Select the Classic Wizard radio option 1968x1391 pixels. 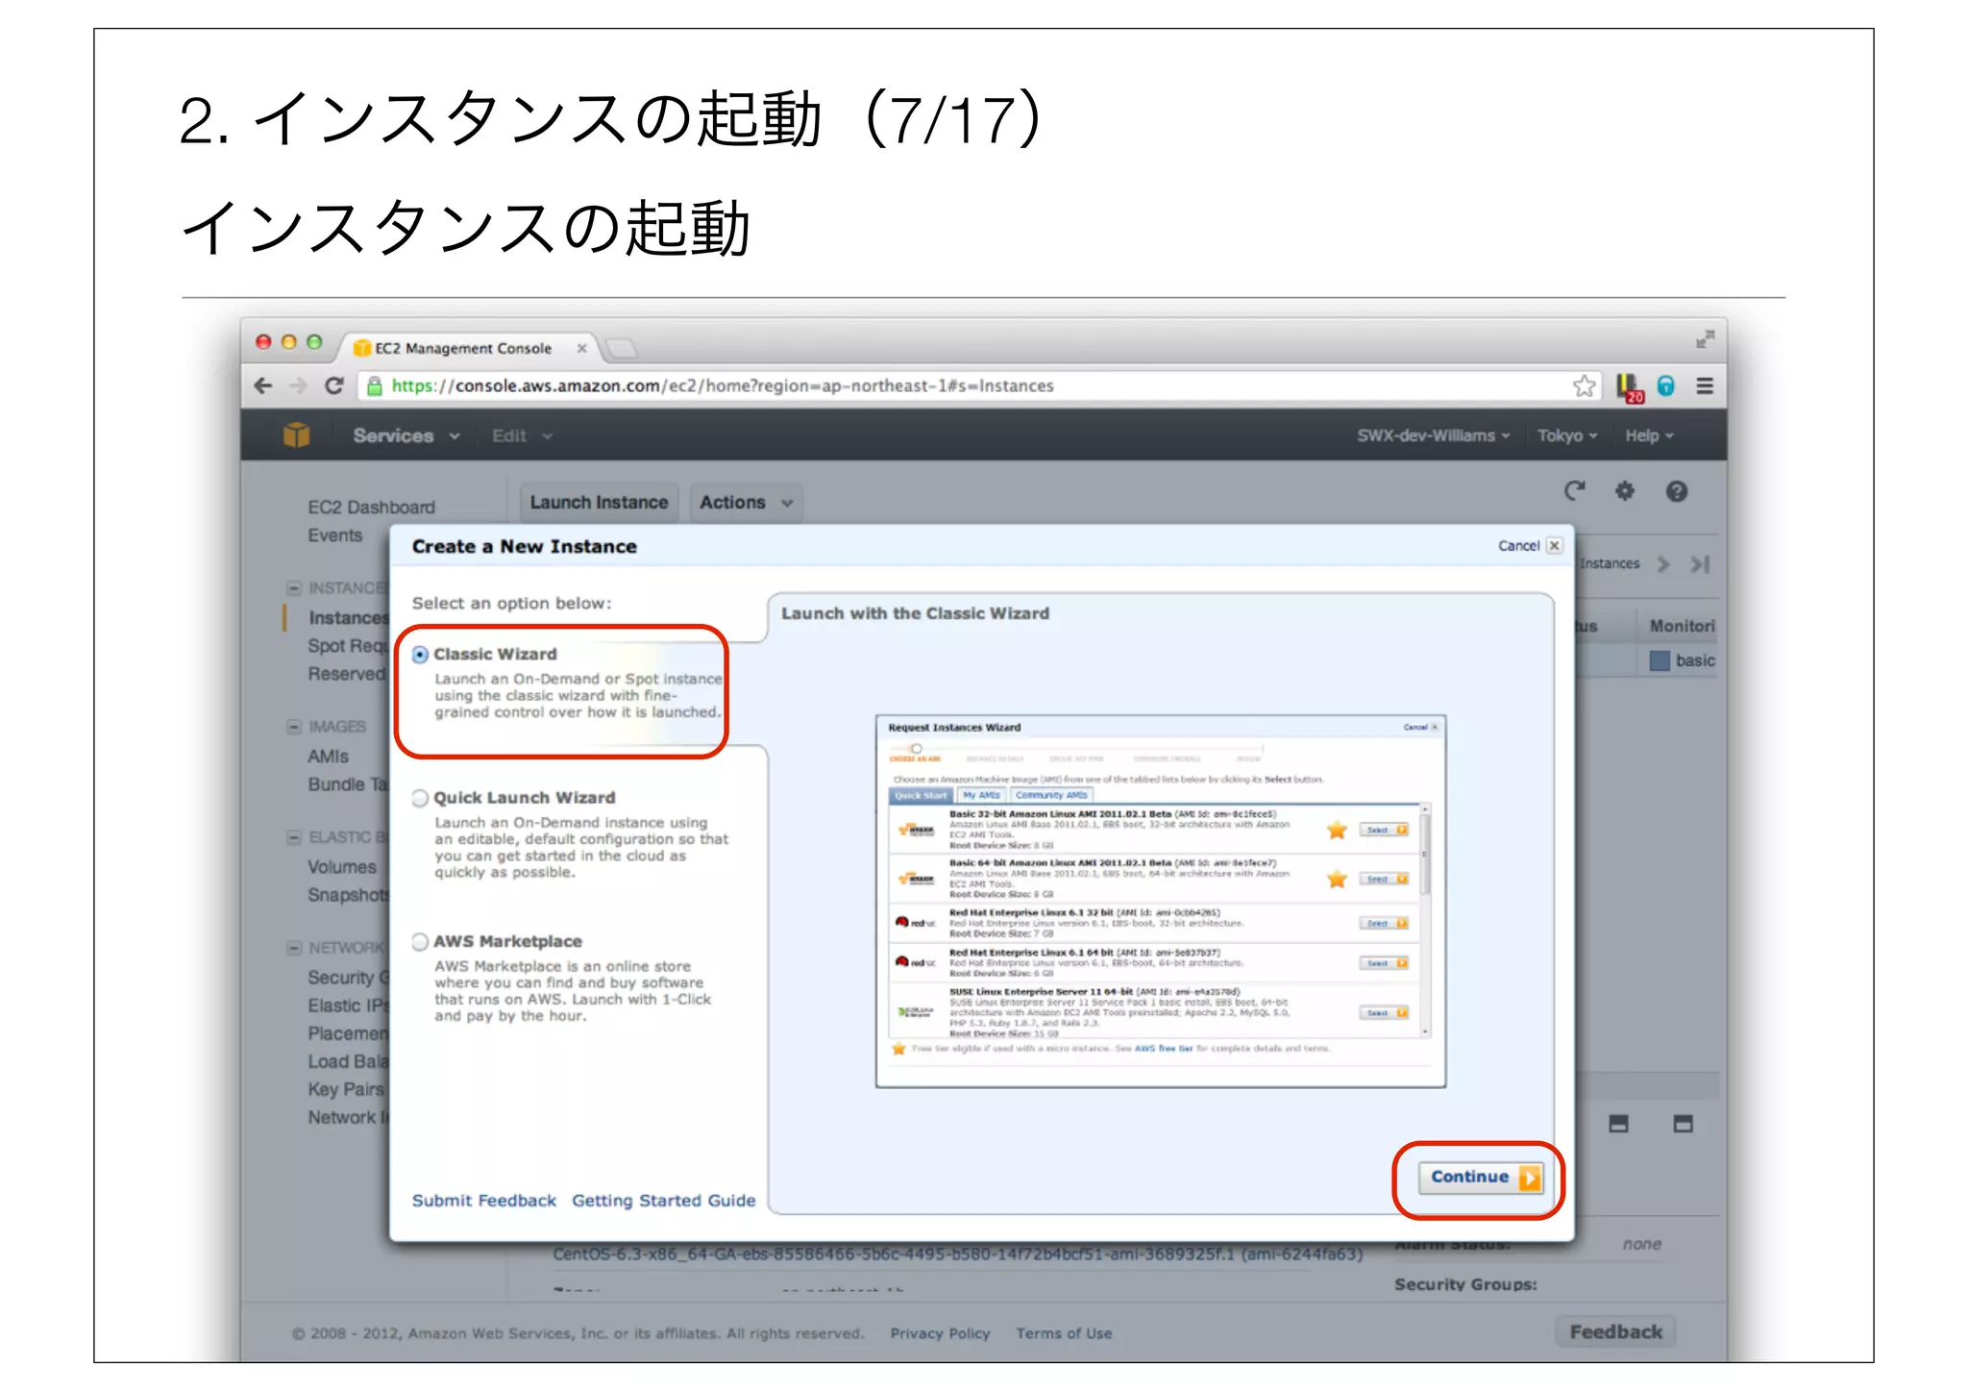420,655
